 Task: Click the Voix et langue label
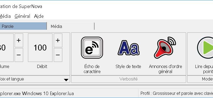[12, 79]
